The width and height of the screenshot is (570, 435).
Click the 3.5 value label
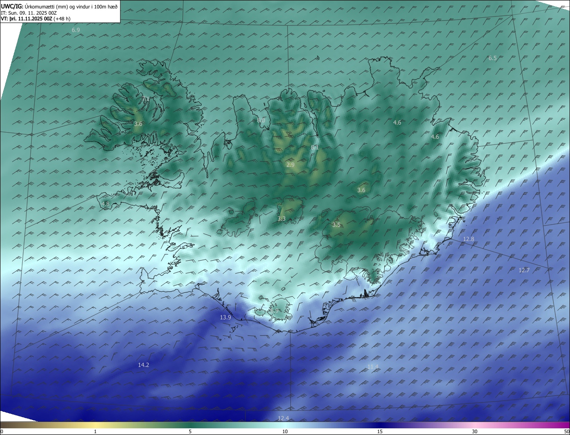click(x=336, y=225)
